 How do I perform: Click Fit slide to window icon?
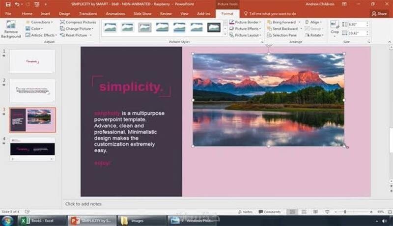[390, 212]
